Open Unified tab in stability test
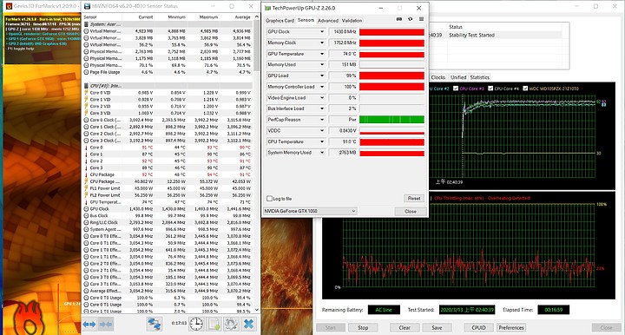 pos(458,77)
